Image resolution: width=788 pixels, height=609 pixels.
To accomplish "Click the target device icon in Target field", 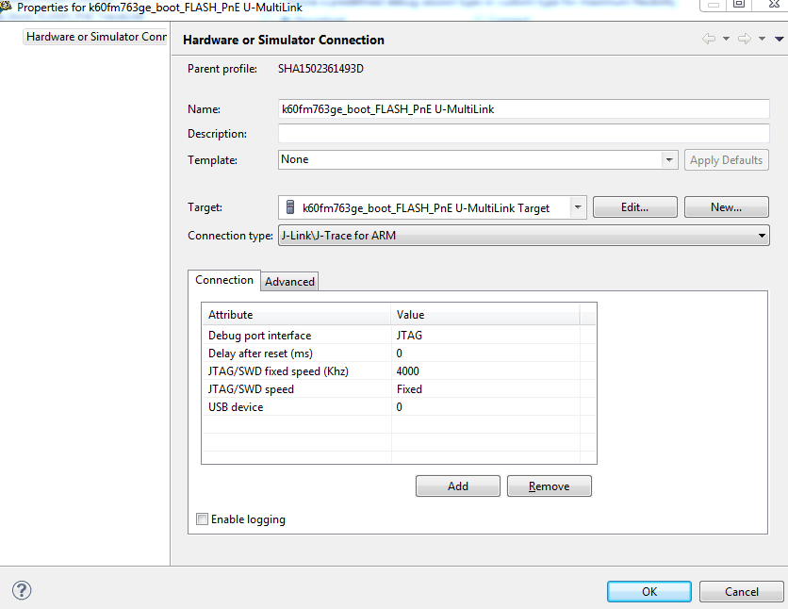I will coord(290,207).
